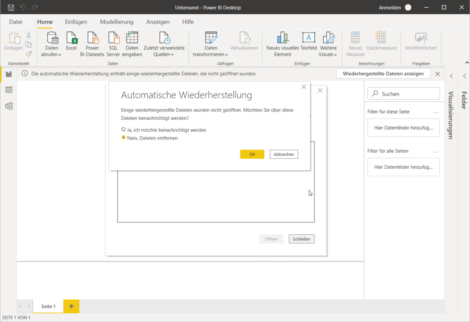Expand the Felder pane chevron
470x322 pixels.
[x=464, y=76]
